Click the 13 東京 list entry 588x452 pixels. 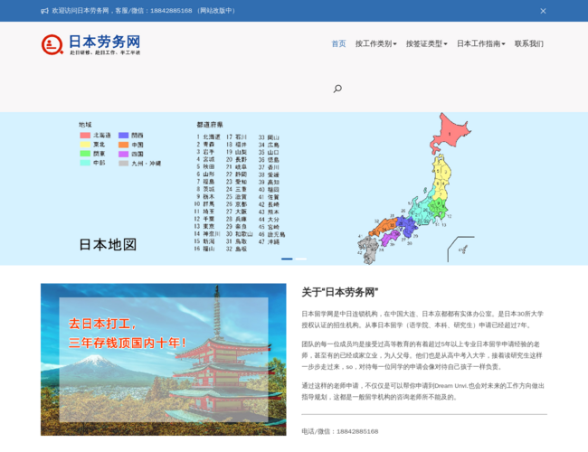[x=204, y=226]
